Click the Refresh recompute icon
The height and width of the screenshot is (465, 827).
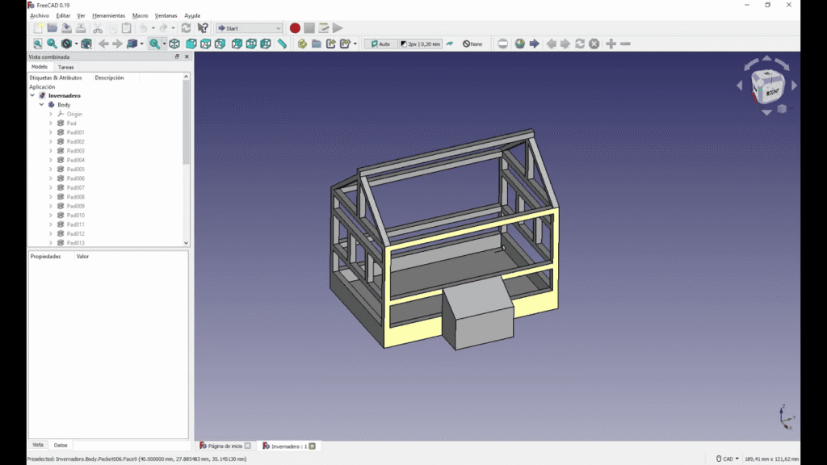coord(186,28)
